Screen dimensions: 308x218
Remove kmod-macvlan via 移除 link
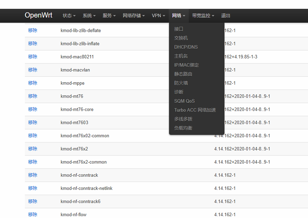pos(33,70)
